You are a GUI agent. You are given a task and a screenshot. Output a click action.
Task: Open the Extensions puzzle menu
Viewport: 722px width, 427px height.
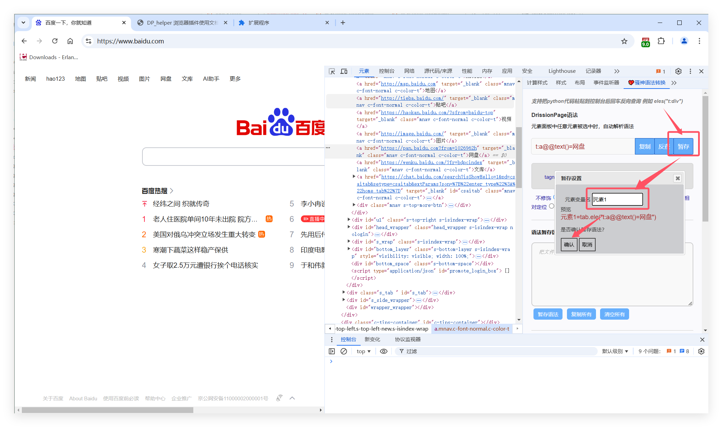[661, 41]
